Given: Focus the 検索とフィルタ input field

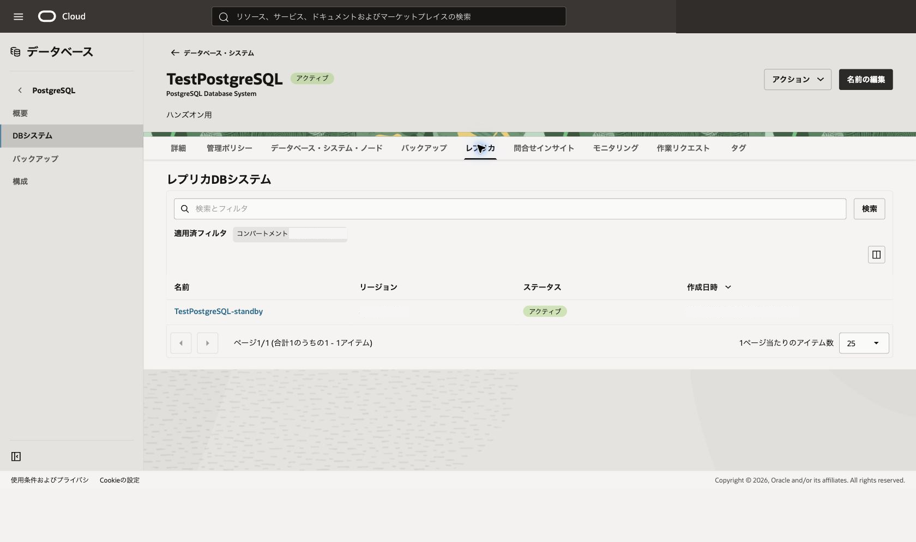Looking at the screenshot, I should pyautogui.click(x=510, y=209).
